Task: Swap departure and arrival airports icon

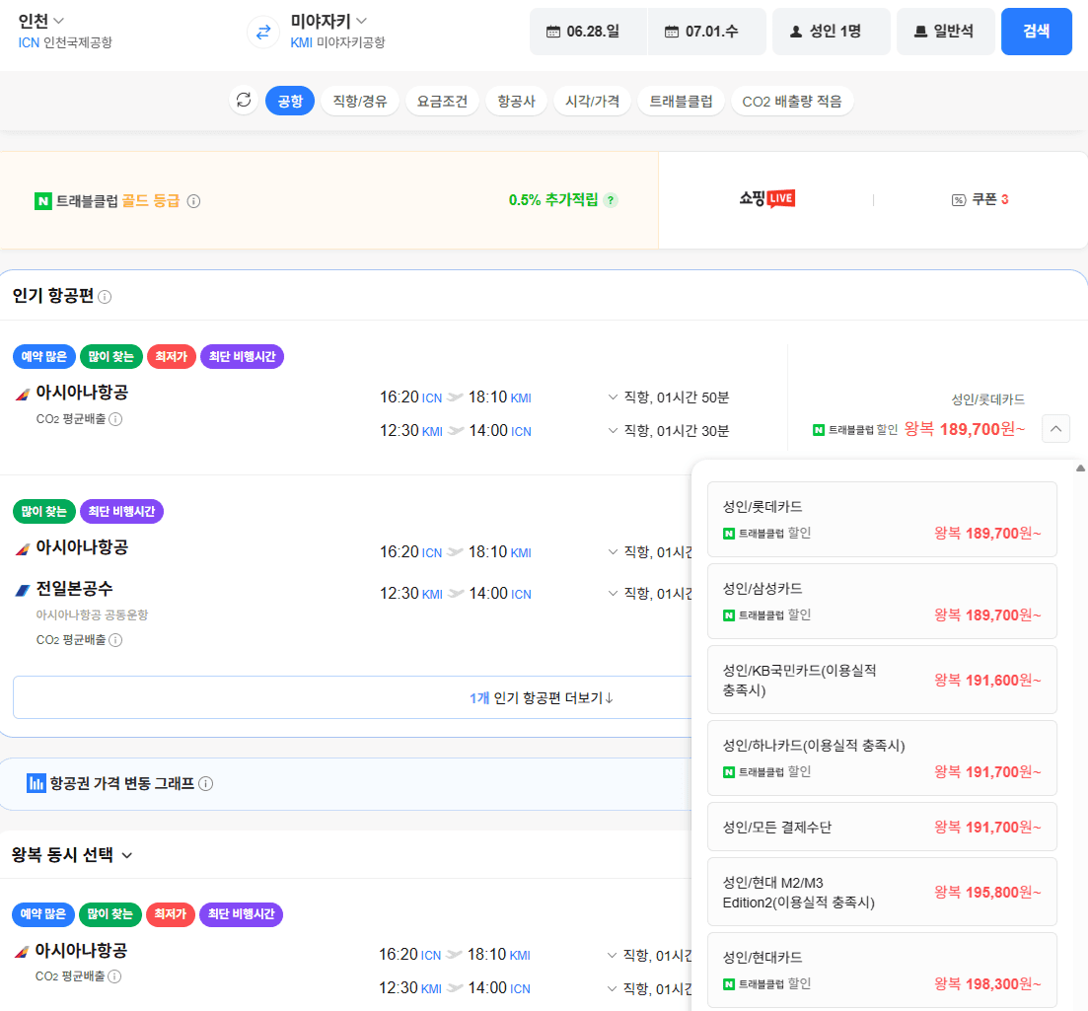Action: pos(263,32)
